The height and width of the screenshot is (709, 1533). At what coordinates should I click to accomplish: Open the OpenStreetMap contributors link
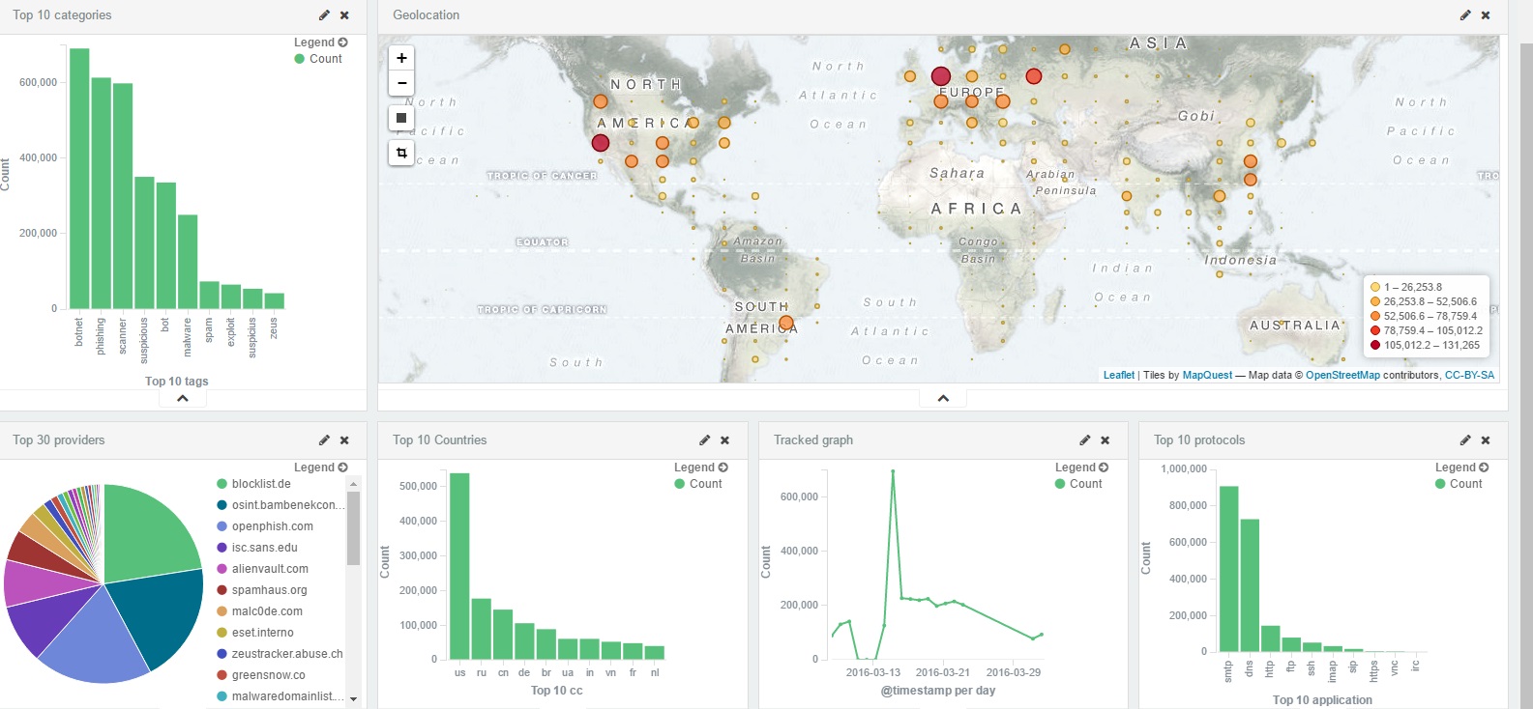tap(1342, 375)
